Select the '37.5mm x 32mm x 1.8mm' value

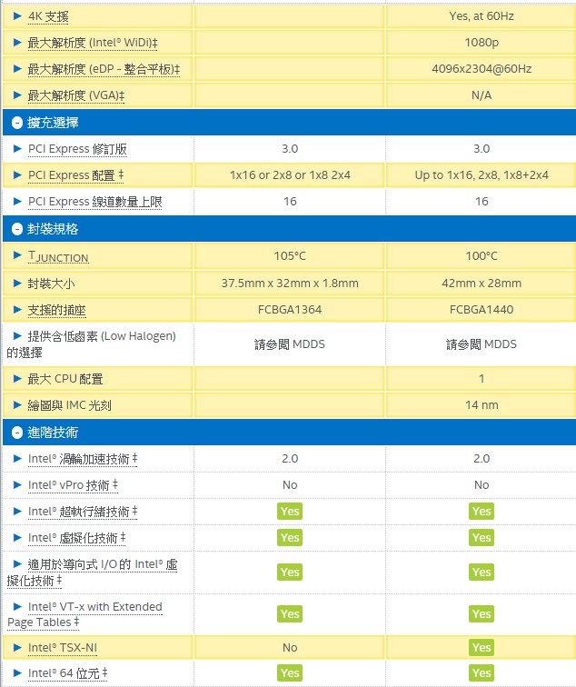pos(290,283)
